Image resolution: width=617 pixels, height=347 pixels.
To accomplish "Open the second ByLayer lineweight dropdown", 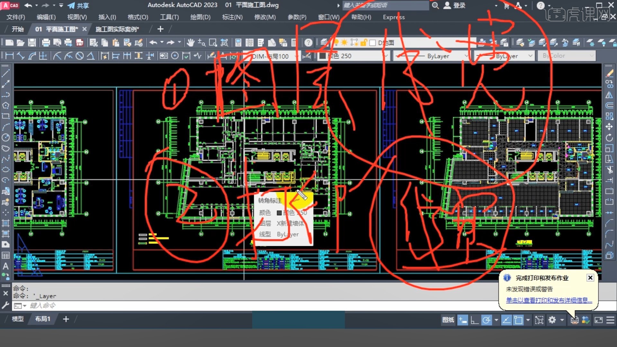I will (x=531, y=56).
